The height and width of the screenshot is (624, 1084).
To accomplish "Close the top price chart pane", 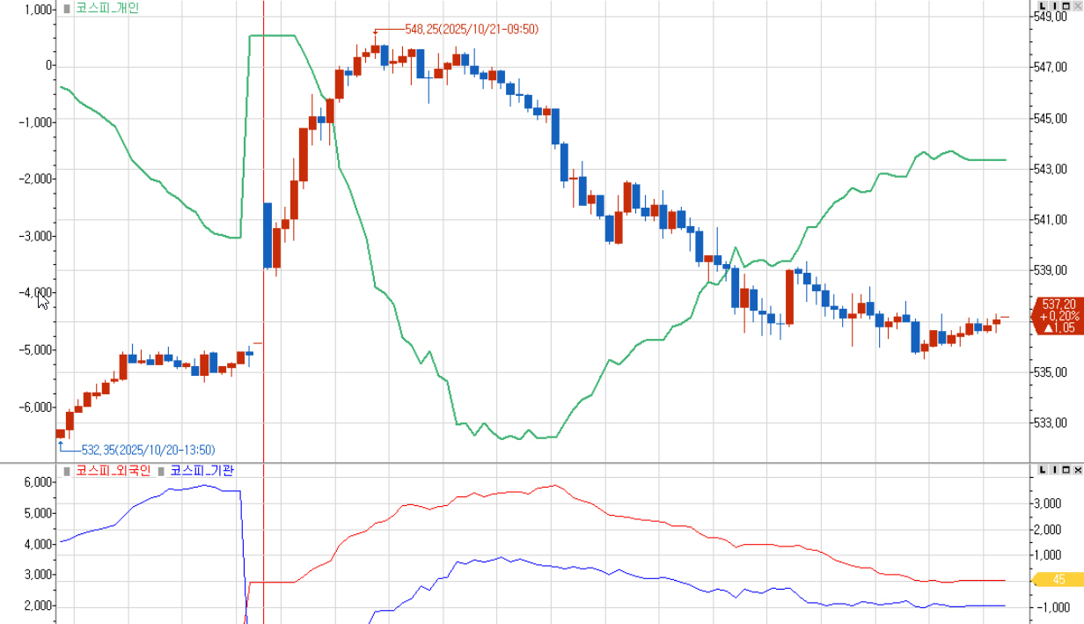I will pyautogui.click(x=1077, y=6).
